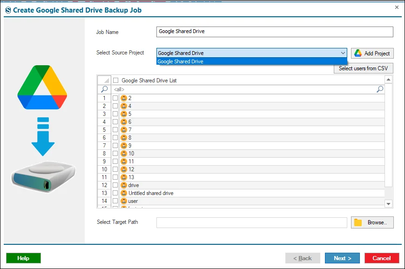Click the < Back button
This screenshot has height=269, width=405.
[x=303, y=258]
